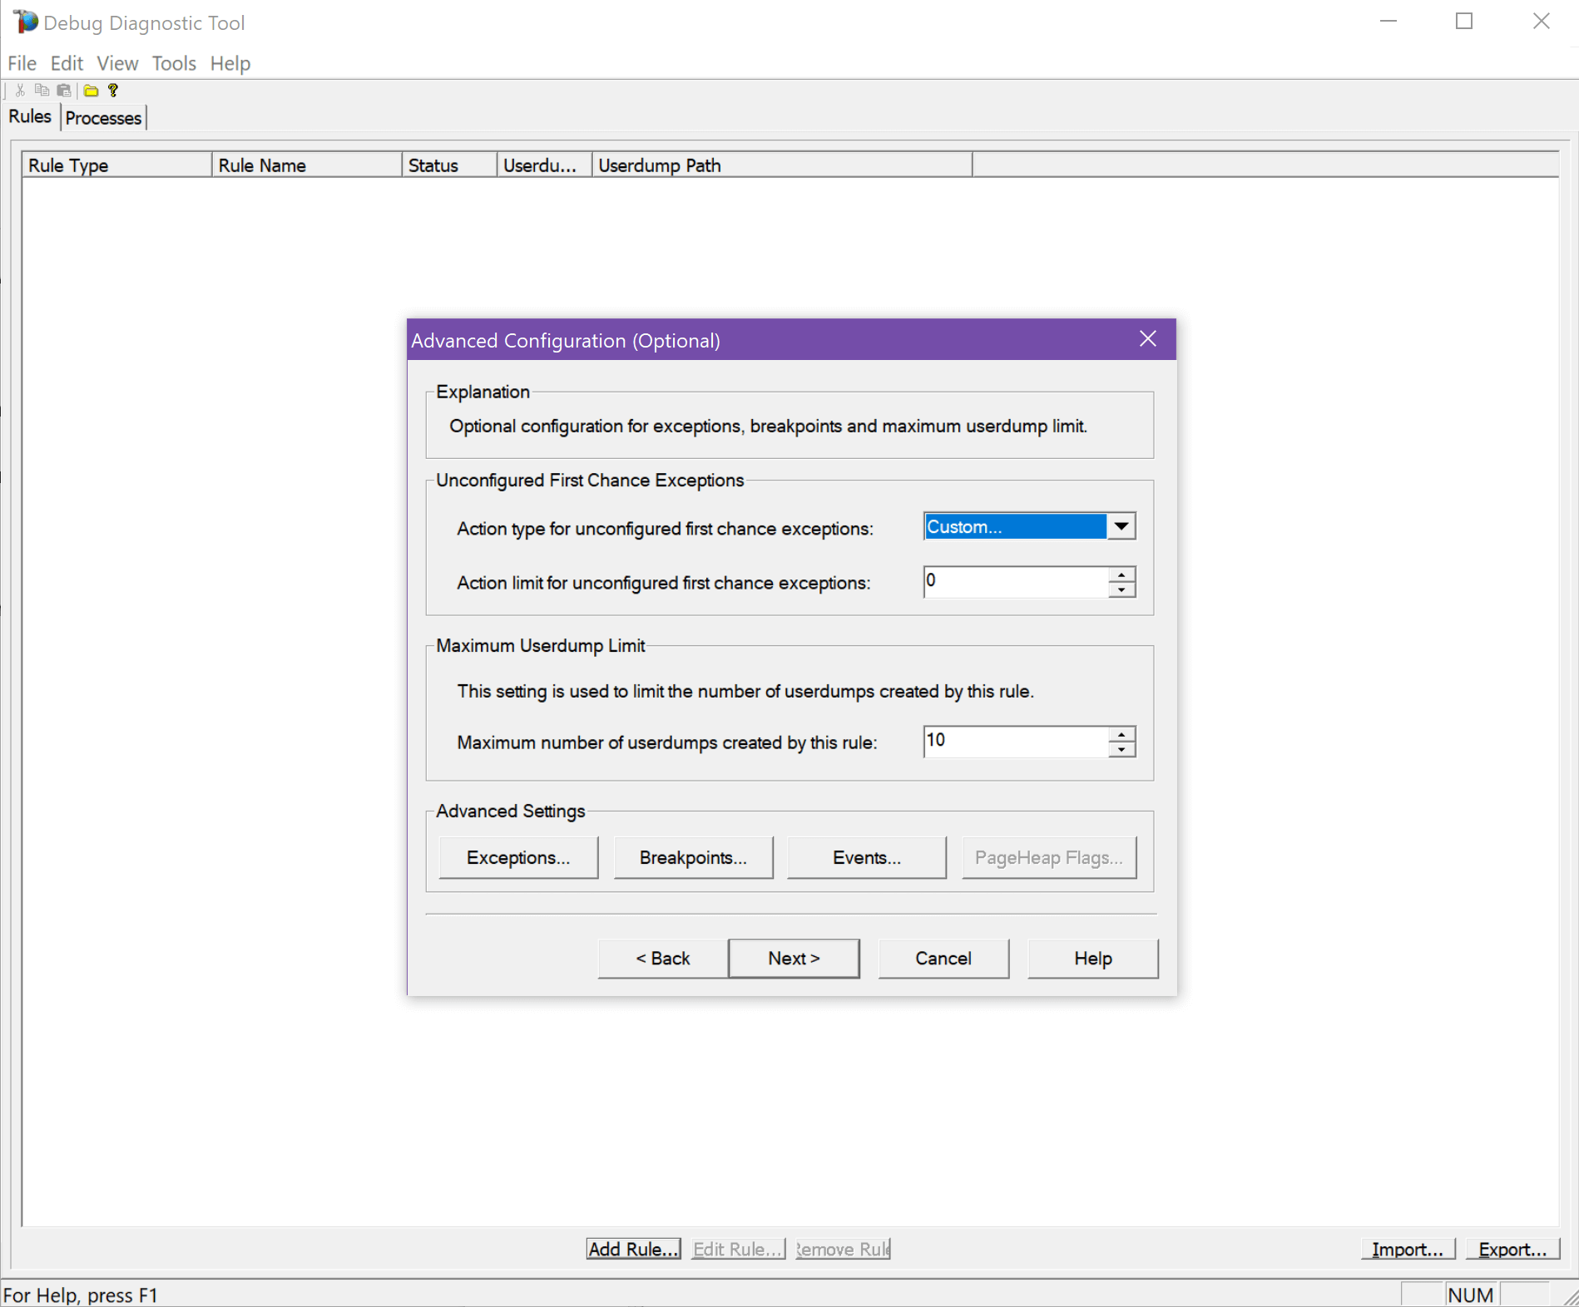Click the maximum userdumps input field
1579x1307 pixels.
pos(1016,741)
